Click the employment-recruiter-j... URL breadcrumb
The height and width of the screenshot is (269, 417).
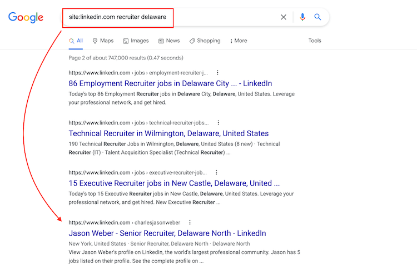(x=138, y=73)
